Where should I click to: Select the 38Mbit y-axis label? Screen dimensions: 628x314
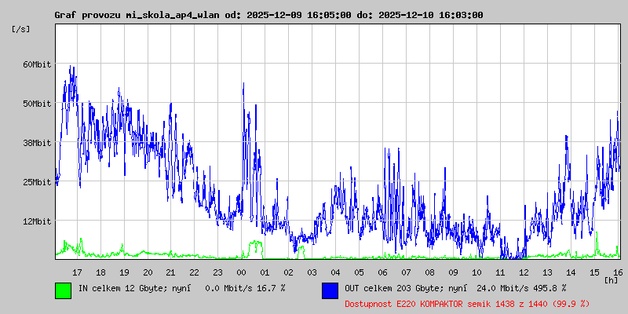click(x=36, y=143)
